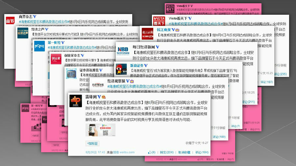Screen dimensions: 296x166
Task: Click the 证券资讯博览 account name
Action: [89, 70]
